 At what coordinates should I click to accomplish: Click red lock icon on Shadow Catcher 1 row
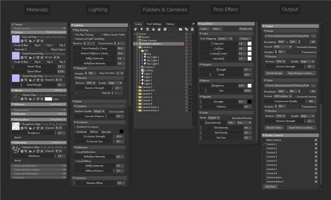point(186,44)
